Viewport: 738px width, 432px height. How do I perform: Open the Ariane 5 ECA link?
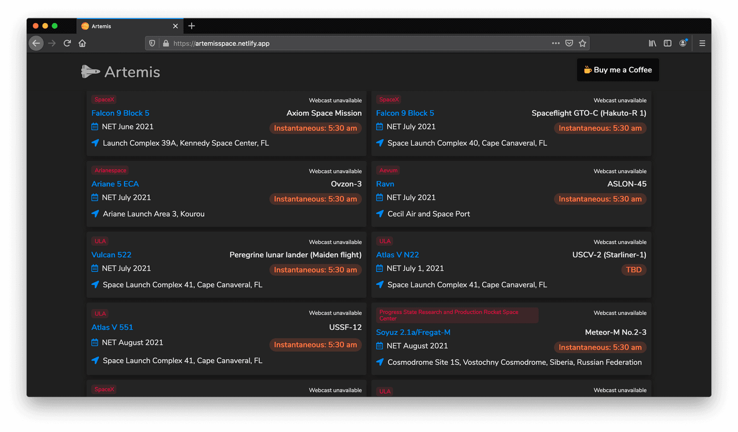(x=115, y=184)
